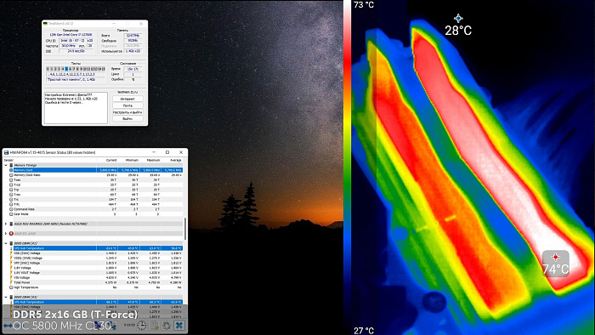Click the HWiNFO clock reset-timer icon
The image size is (595, 335).
pyautogui.click(x=142, y=325)
